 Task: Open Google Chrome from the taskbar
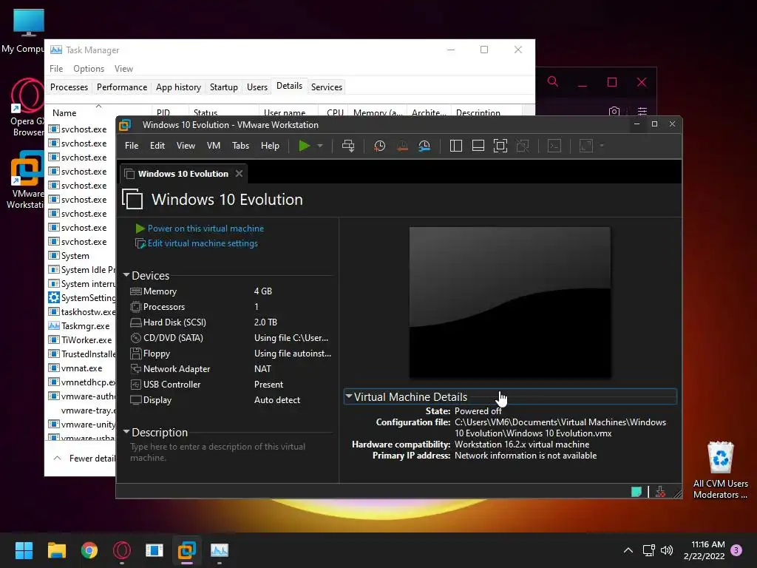[89, 550]
